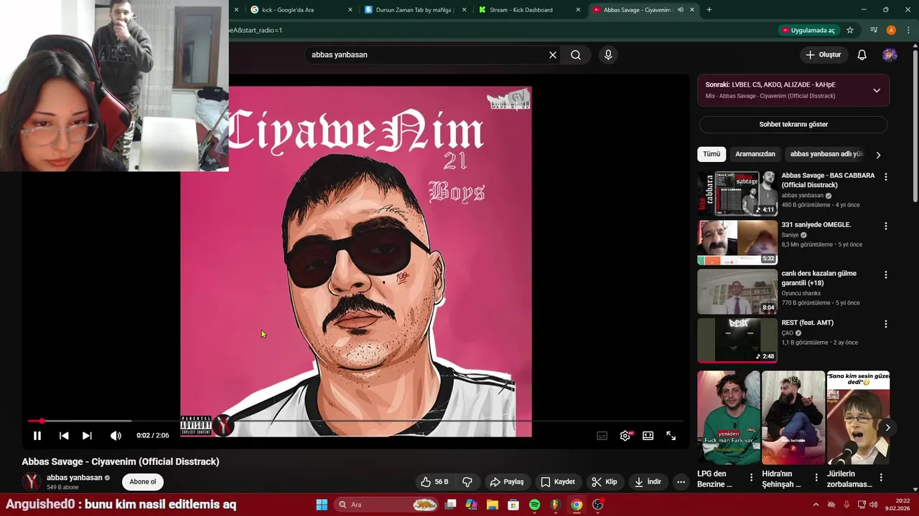This screenshot has height=516, width=919.
Task: Select abbas yanbasan adlı filter chip
Action: [x=826, y=154]
